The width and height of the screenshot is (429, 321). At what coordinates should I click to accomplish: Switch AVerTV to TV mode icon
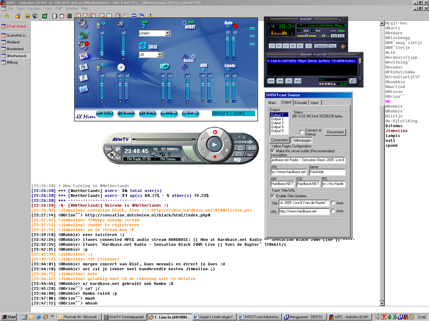(x=240, y=148)
